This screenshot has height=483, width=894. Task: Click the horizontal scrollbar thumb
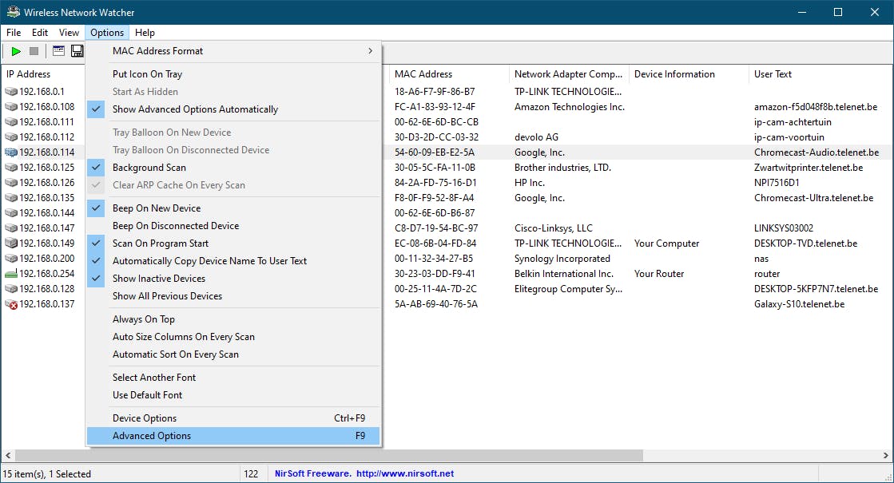pos(329,456)
